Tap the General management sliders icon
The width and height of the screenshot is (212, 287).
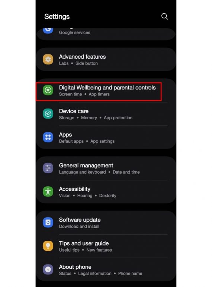coord(48,168)
